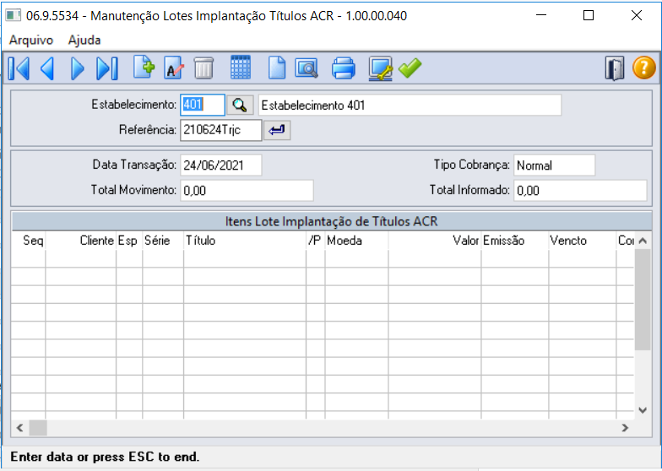The width and height of the screenshot is (662, 471).
Task: Modify record with edit pencil icon
Action: (x=174, y=68)
